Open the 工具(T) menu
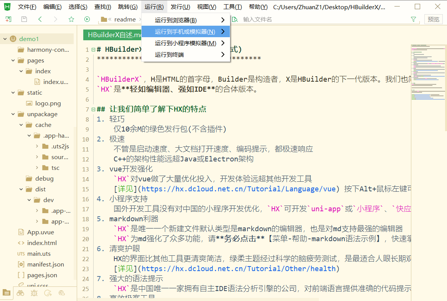The width and height of the screenshot is (447, 301). click(x=233, y=7)
